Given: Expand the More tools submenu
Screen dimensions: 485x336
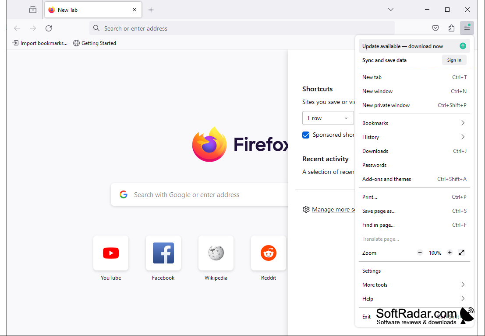Looking at the screenshot, I should [x=414, y=284].
